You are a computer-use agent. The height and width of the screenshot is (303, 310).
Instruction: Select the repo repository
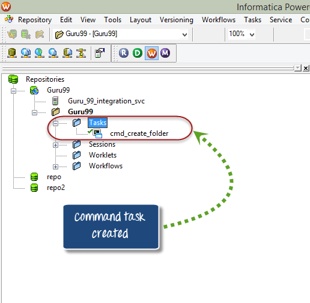click(x=54, y=177)
